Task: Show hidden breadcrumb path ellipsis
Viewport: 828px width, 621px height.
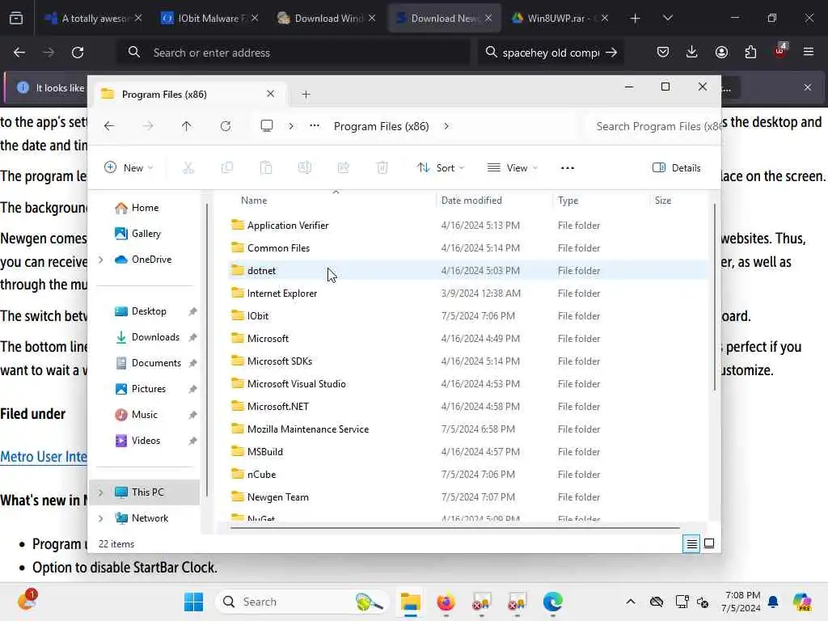Action: coord(315,125)
